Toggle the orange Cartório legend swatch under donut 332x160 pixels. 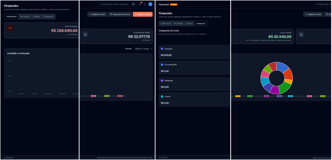point(238,96)
